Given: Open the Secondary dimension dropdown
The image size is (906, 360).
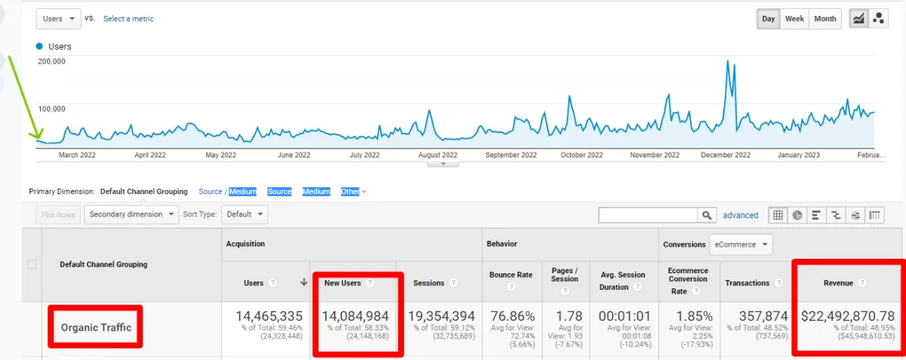Looking at the screenshot, I should point(131,214).
